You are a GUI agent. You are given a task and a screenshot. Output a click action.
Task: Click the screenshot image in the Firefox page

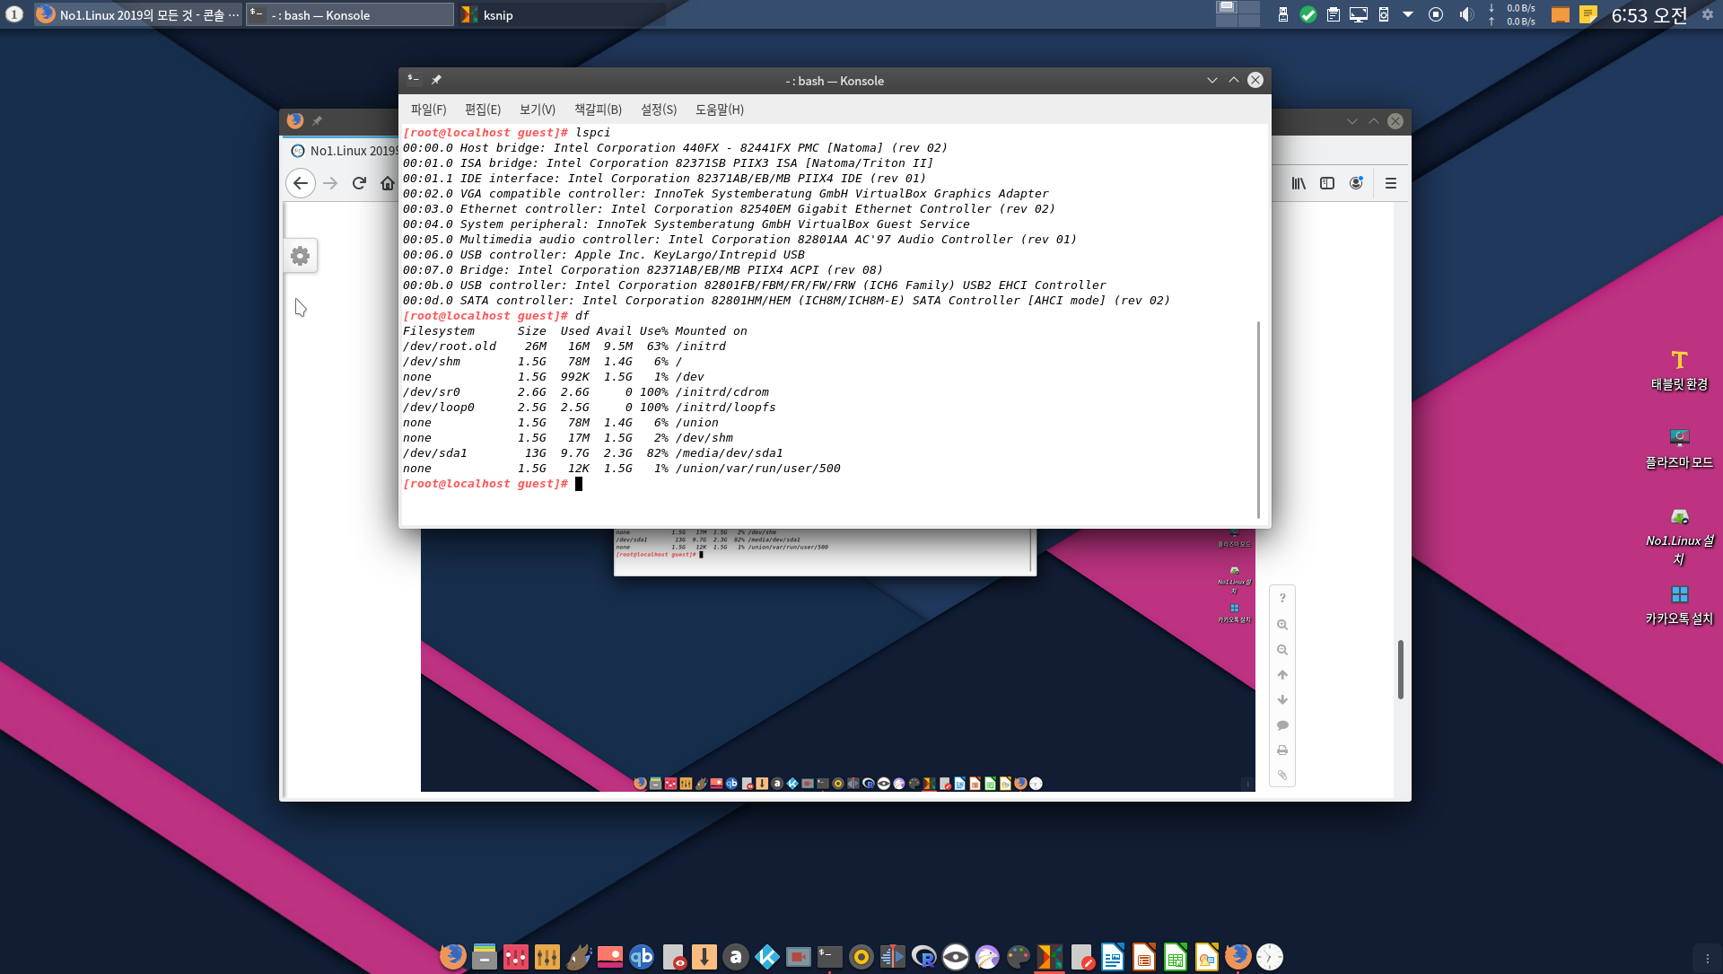coord(838,660)
